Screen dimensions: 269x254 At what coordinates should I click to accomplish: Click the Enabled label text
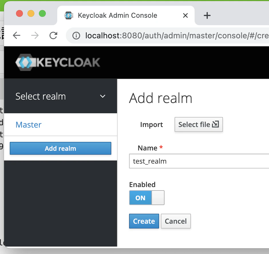coord(142,185)
